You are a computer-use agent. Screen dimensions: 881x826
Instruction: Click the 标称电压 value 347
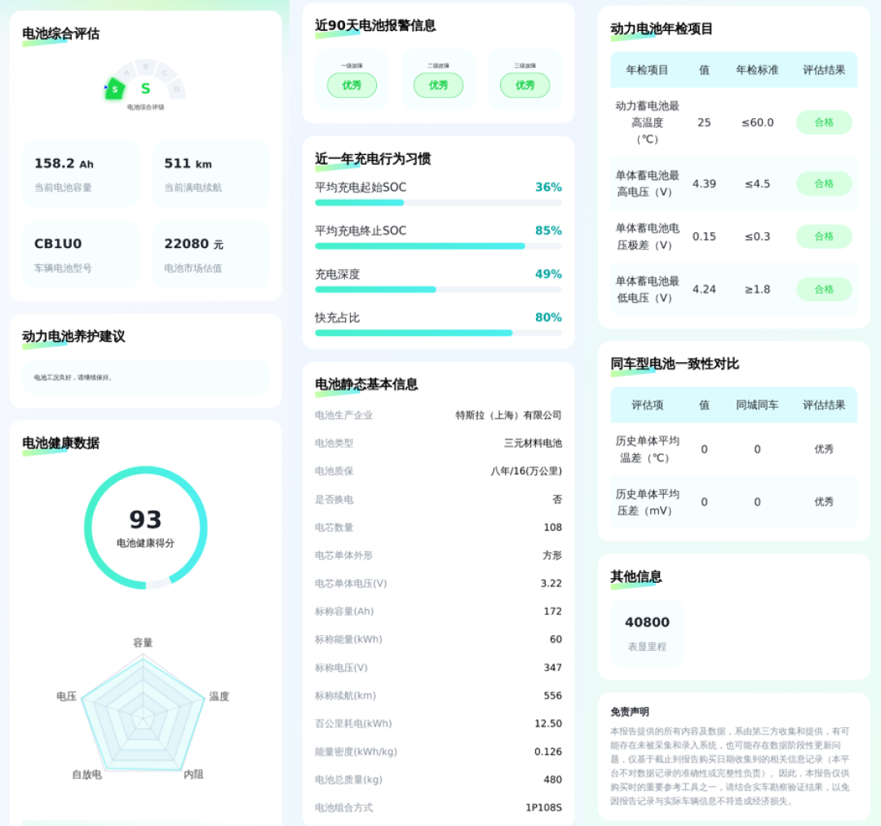[552, 667]
